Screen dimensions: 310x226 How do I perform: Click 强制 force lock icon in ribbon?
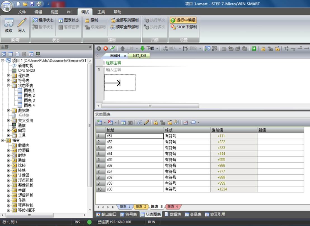[x=87, y=20]
